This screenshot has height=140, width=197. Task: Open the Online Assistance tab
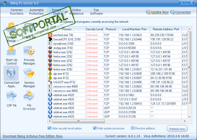76,12
